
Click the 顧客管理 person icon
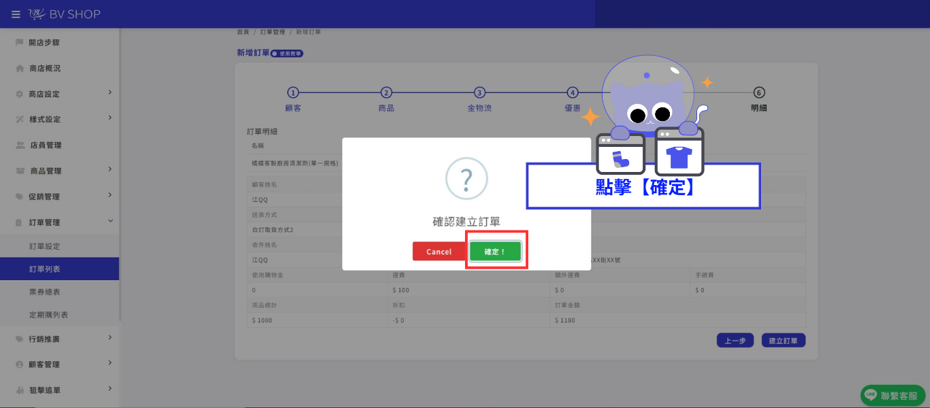(x=20, y=364)
